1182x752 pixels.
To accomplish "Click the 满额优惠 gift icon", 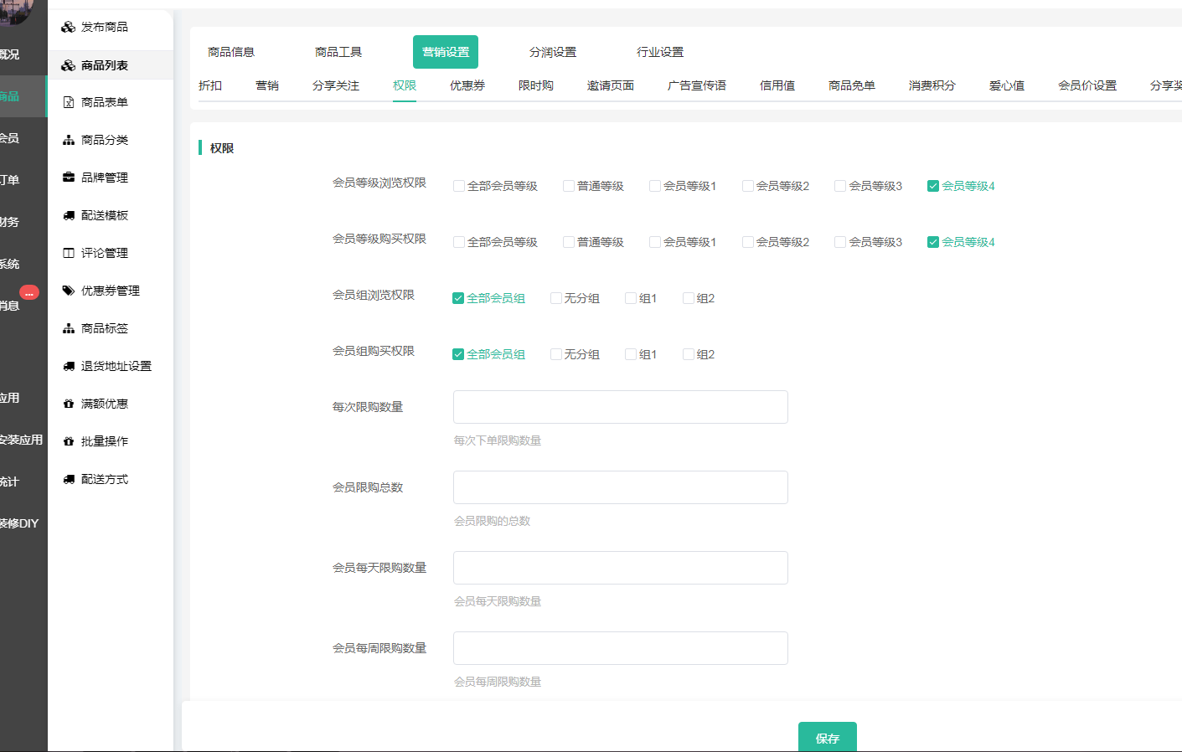I will [69, 404].
